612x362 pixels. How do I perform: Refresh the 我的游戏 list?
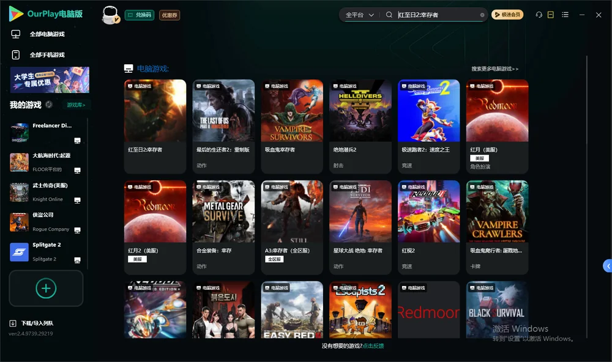49,105
